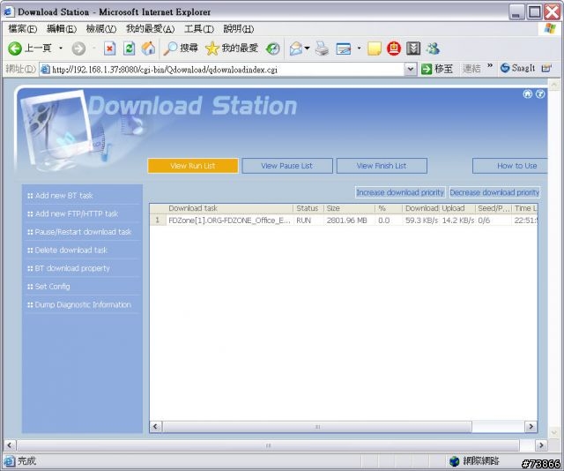The height and width of the screenshot is (471, 564).
Task: Open the Messenger people icon
Action: (x=433, y=49)
